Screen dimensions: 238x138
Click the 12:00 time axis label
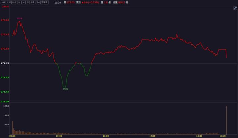152,136
